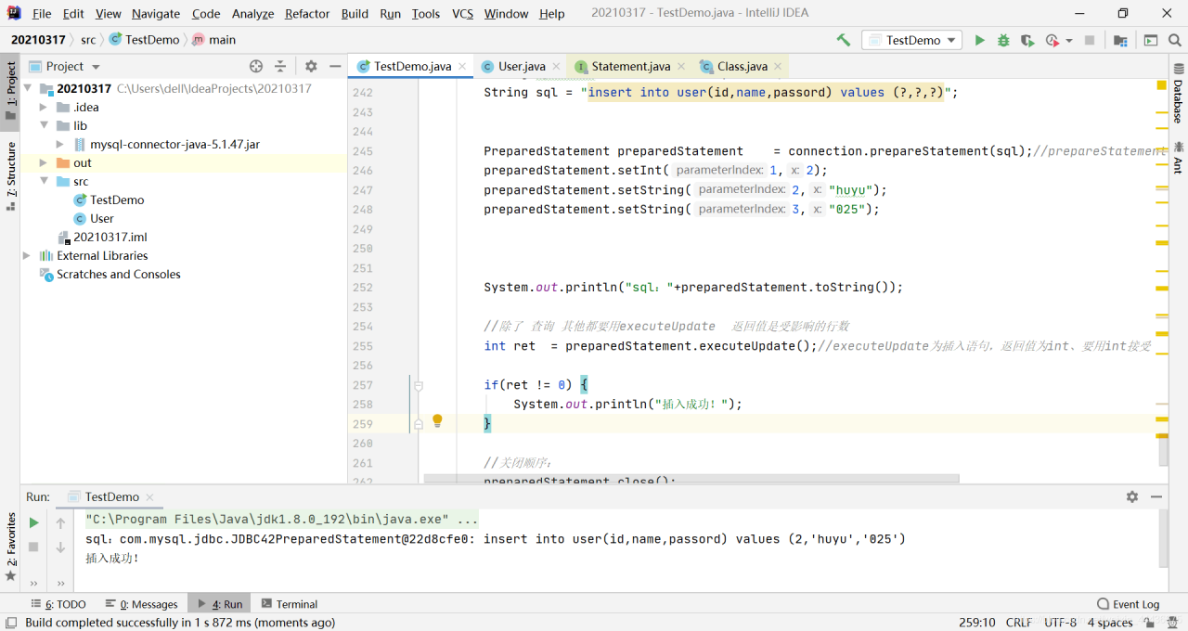Open the Refactor menu
Image resolution: width=1188 pixels, height=631 pixels.
click(306, 13)
